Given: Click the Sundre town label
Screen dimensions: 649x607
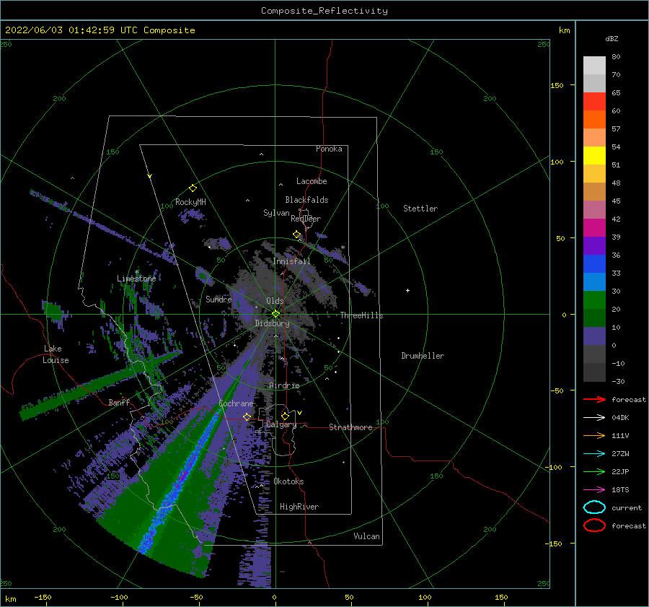Looking at the screenshot, I should coord(218,299).
